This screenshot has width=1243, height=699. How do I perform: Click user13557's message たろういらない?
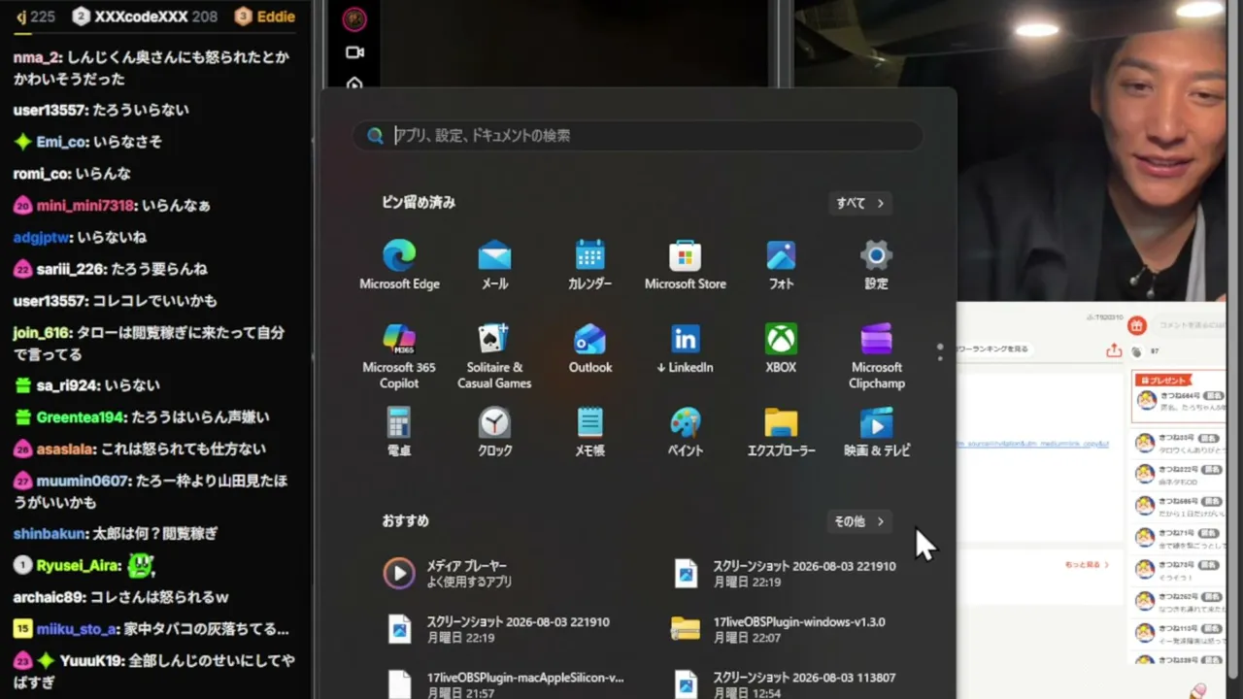[x=141, y=111]
